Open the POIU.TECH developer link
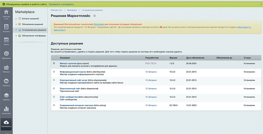Viewport: 263px width, 134px height. click(x=151, y=63)
